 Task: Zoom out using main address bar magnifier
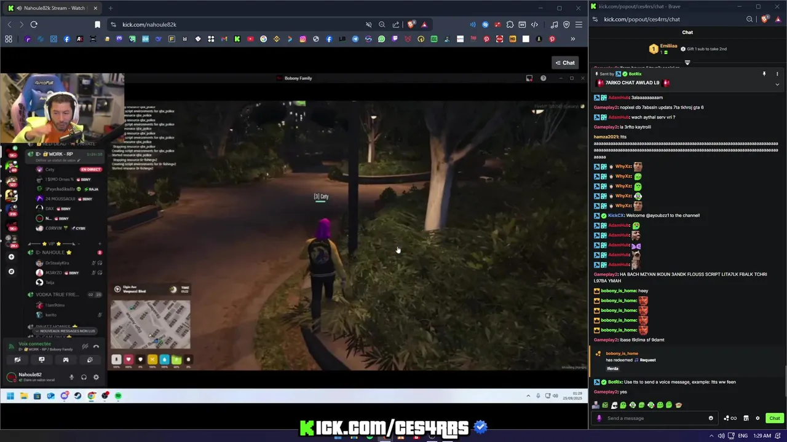point(382,25)
